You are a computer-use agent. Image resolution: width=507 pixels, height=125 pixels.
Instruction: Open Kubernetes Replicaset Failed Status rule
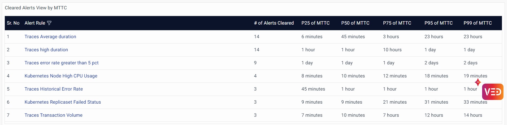63,102
